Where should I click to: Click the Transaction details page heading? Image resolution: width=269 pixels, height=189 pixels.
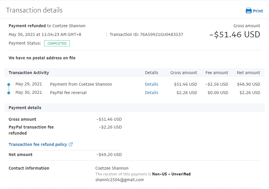34,10
